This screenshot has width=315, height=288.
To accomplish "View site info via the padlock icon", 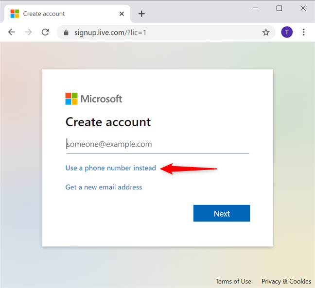I will (67, 33).
